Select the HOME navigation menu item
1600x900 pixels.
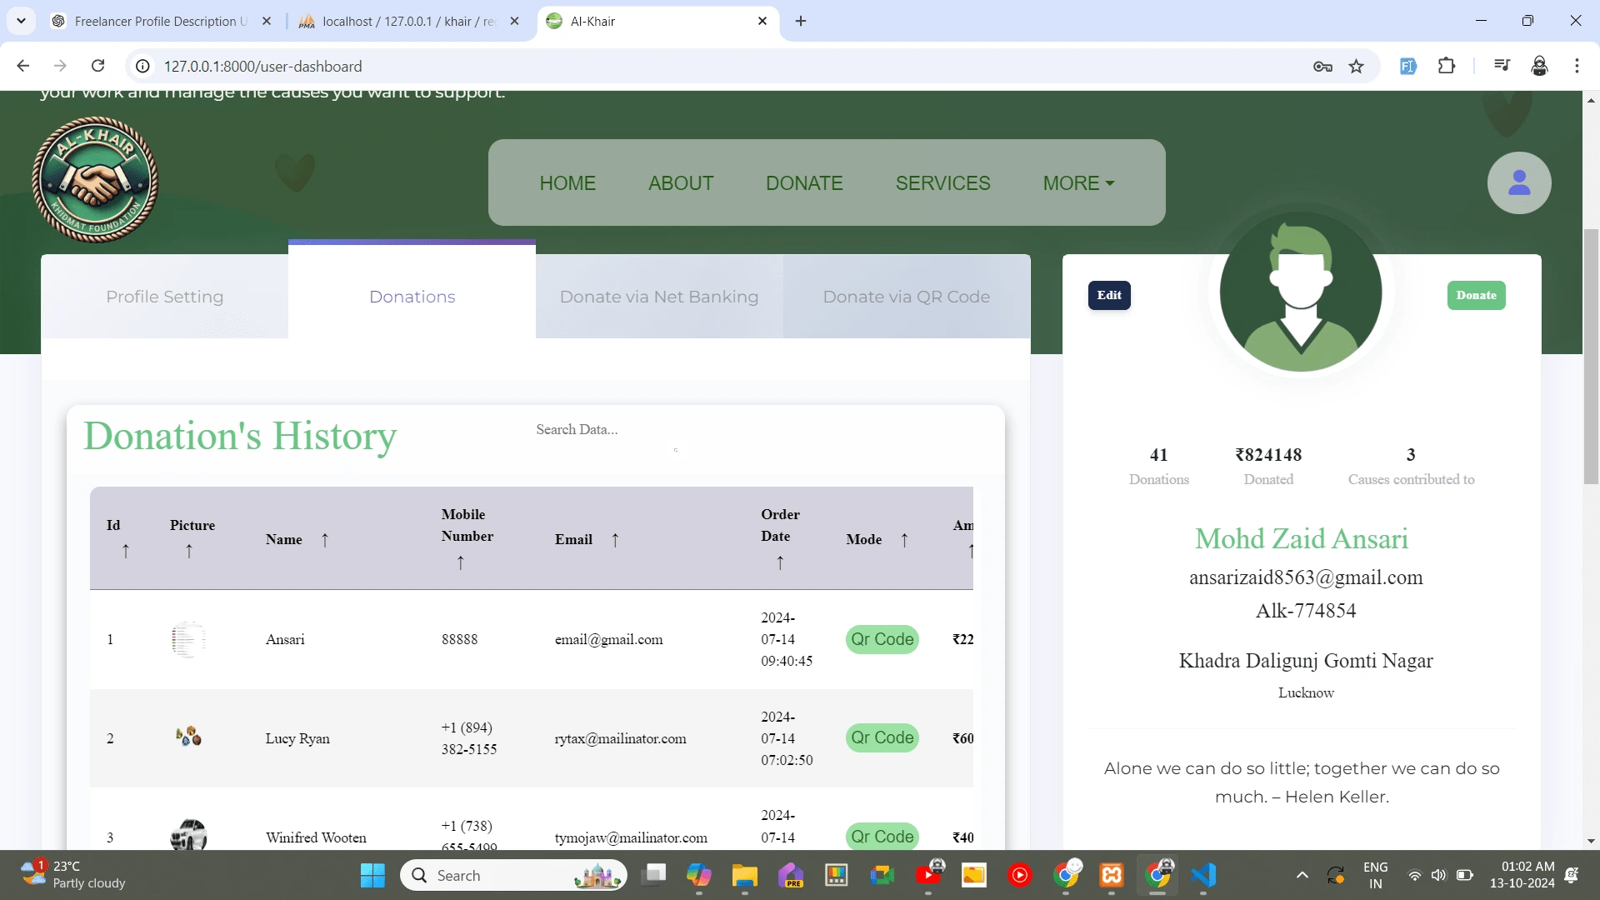tap(566, 182)
